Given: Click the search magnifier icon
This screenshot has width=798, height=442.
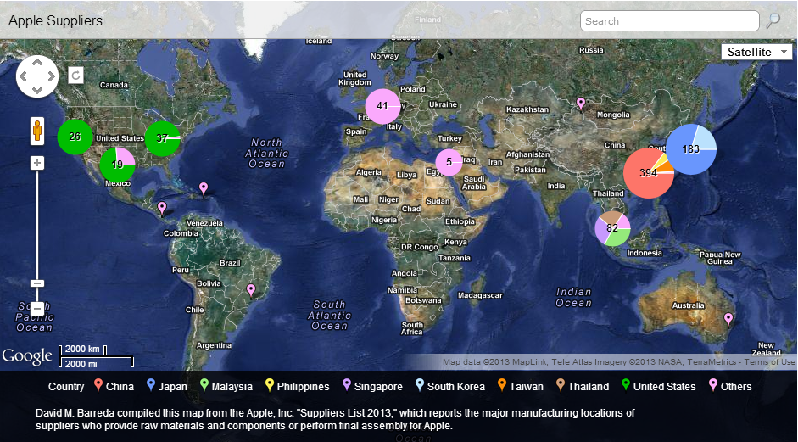Looking at the screenshot, I should coord(773,20).
